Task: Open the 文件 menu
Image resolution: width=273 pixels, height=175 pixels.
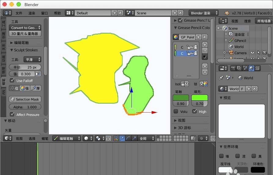Action: (x=19, y=13)
